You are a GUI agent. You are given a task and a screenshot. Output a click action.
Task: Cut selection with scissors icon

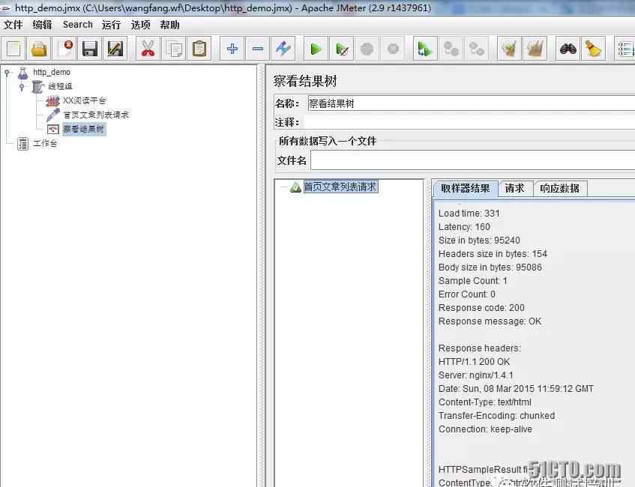point(148,49)
